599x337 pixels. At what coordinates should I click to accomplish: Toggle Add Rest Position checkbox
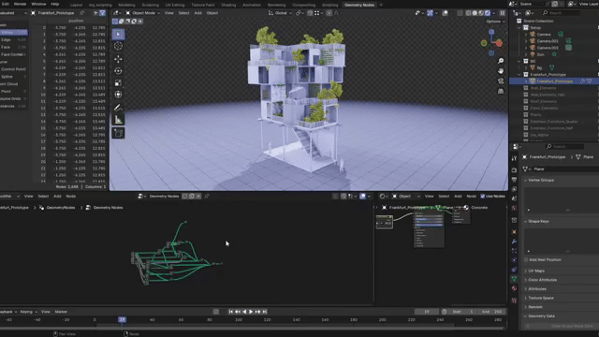526,260
